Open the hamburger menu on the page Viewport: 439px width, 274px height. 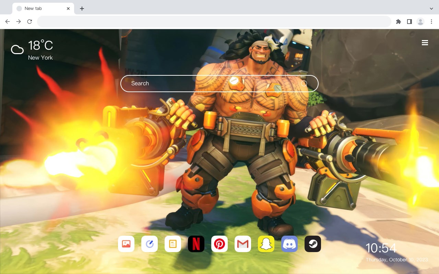coord(425,43)
